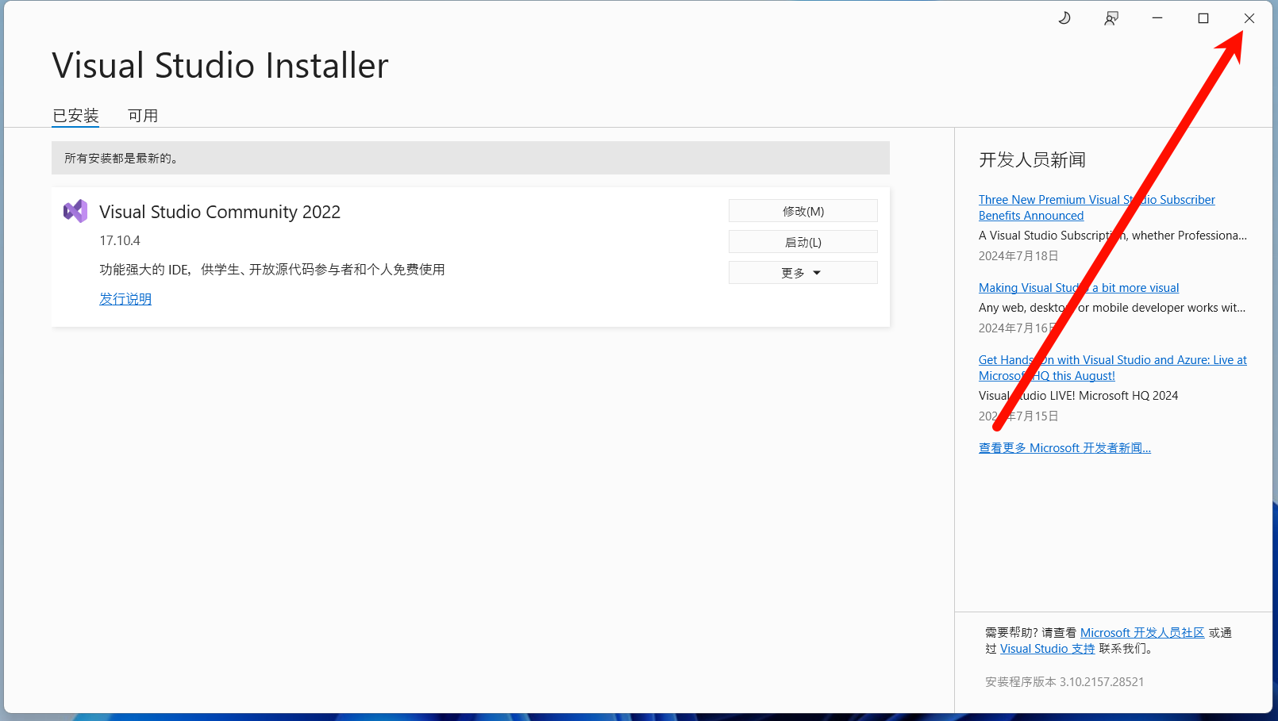Open Microsoft 开发人员社区 link
Image resolution: width=1278 pixels, height=721 pixels.
tap(1142, 633)
